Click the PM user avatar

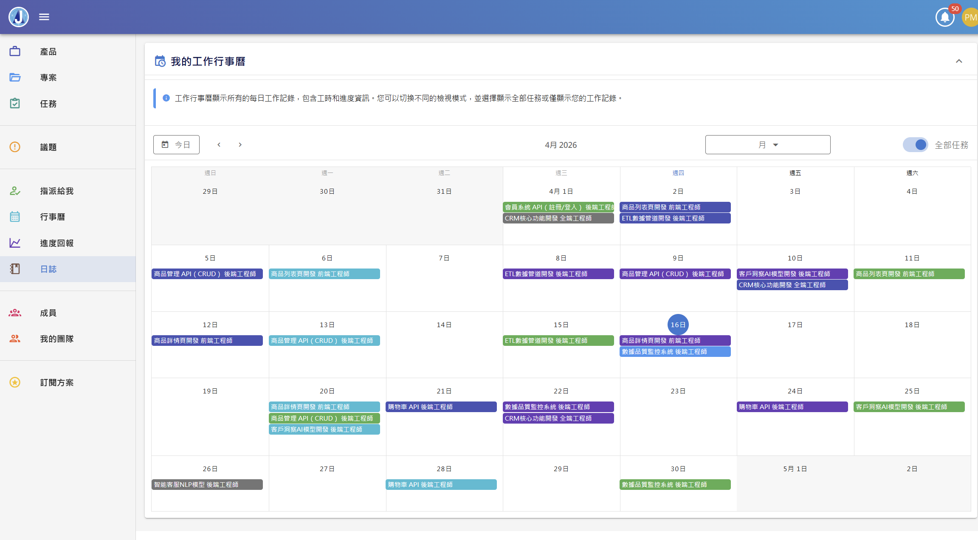[970, 17]
